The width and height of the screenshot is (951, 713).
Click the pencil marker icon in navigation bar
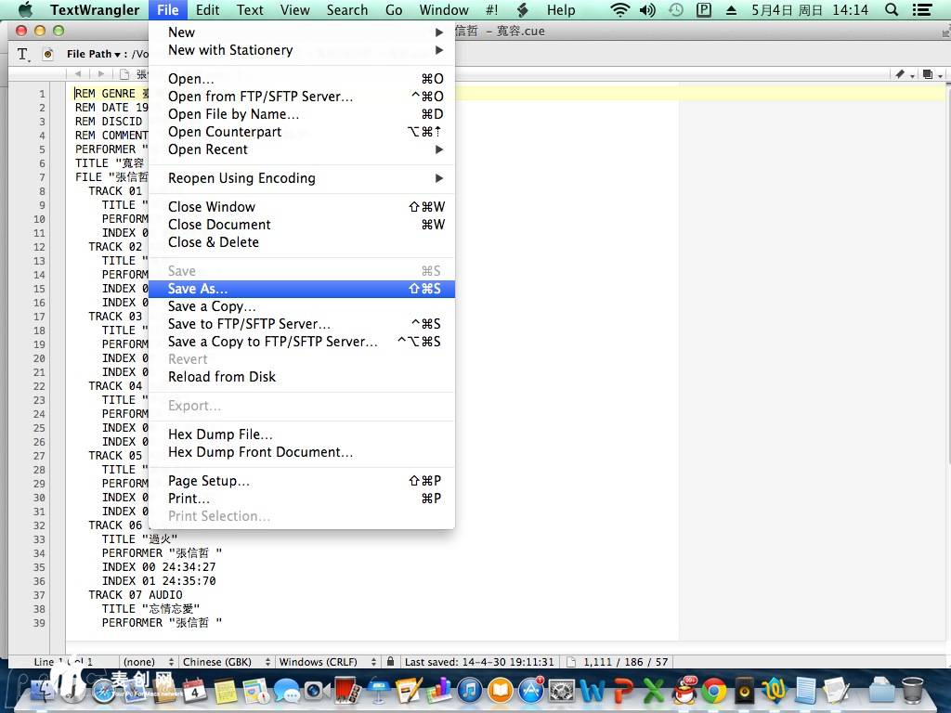point(900,74)
